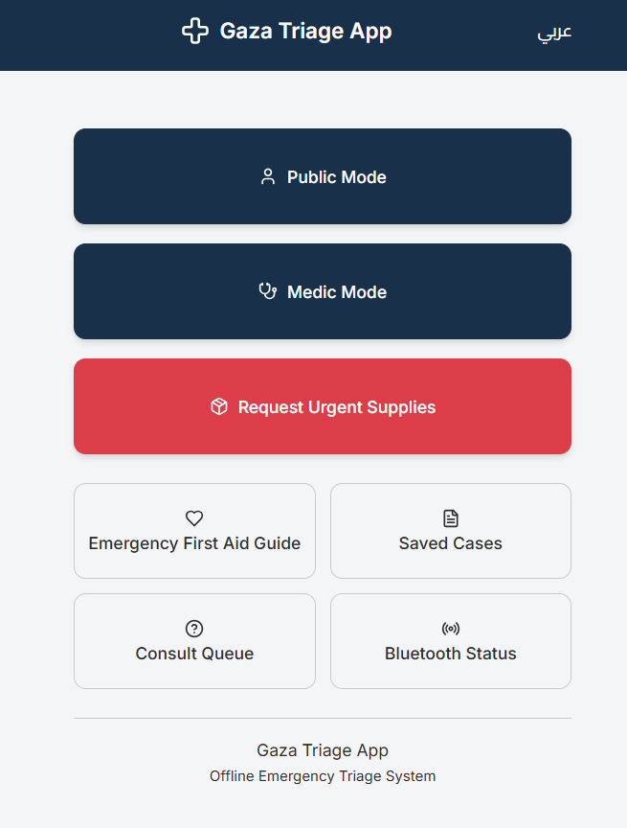Click the question mark Consult Queue icon
627x828 pixels.
coord(194,629)
